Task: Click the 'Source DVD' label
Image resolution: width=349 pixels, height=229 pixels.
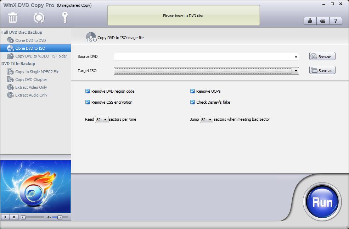Action: pyautogui.click(x=88, y=56)
